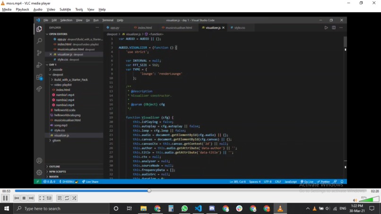Toggle random shuffle playback in VLC
This screenshot has height=214, width=381.
(x=74, y=198)
